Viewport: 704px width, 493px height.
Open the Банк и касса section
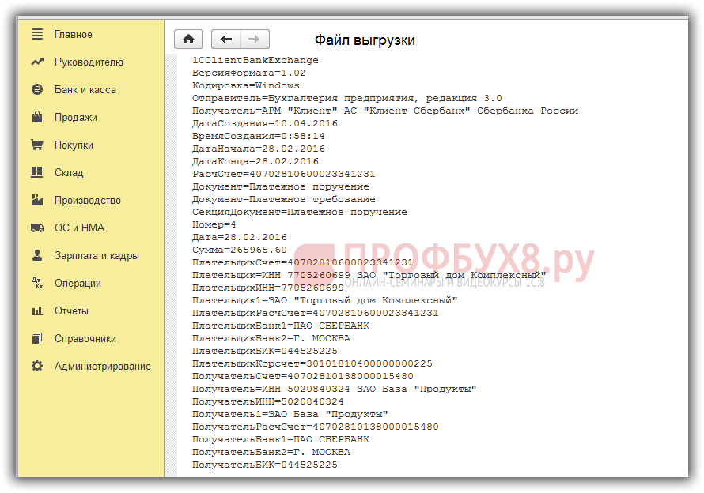[85, 90]
